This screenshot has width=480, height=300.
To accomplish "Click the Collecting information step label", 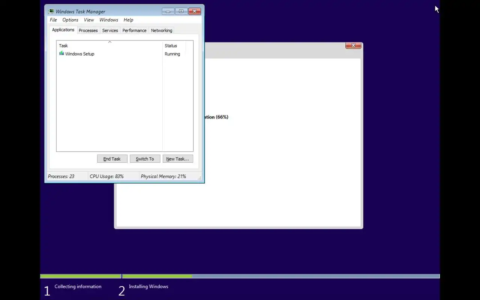I will coord(78,286).
